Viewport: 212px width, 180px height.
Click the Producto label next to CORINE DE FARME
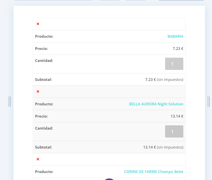click(44, 172)
